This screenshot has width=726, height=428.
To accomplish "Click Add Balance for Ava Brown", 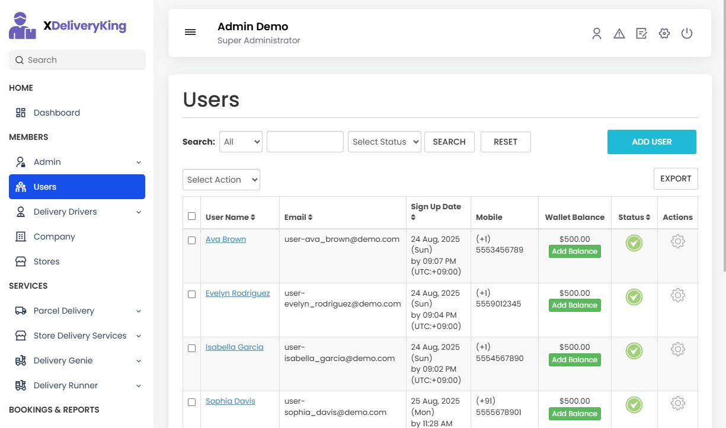I will pos(574,251).
